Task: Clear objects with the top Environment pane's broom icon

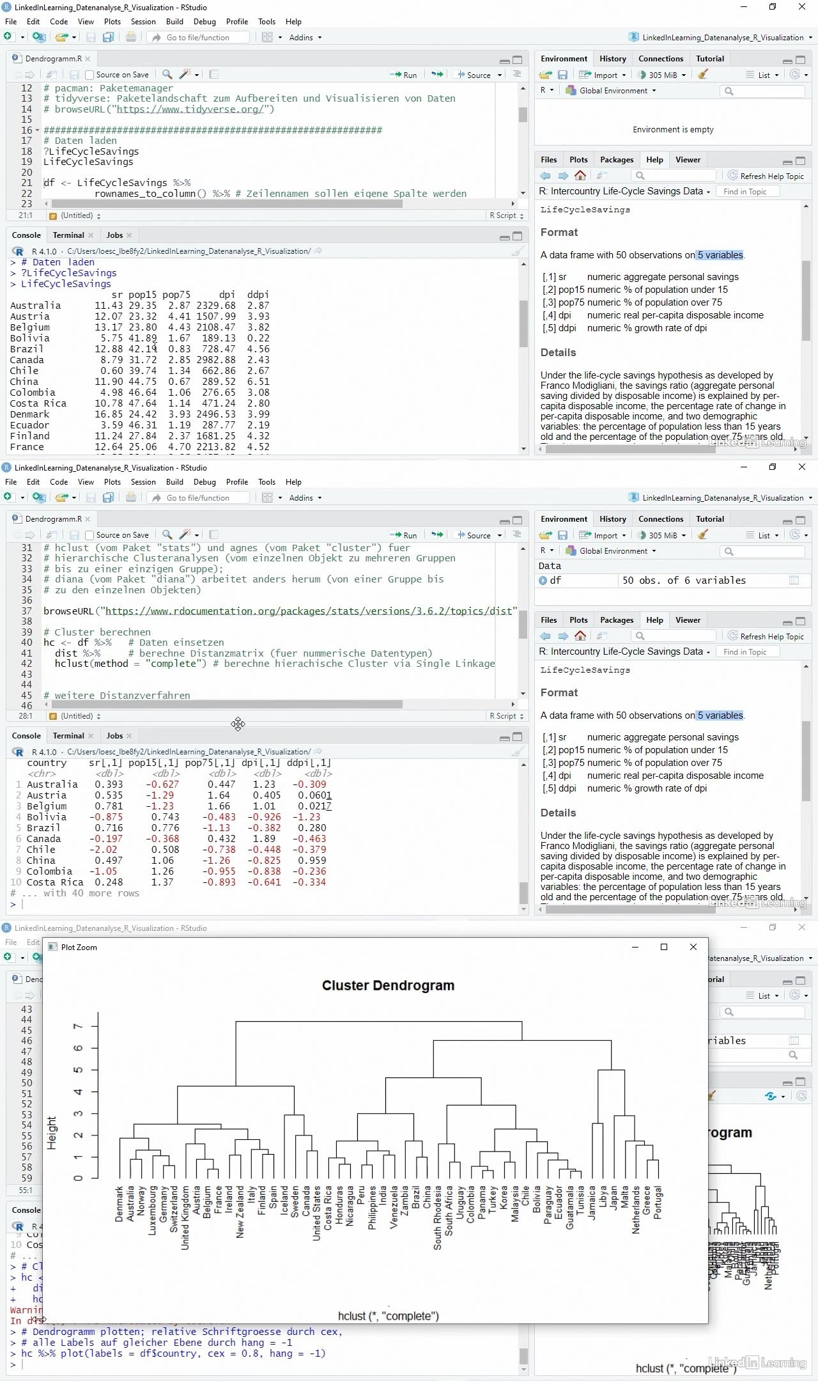Action: tap(703, 75)
